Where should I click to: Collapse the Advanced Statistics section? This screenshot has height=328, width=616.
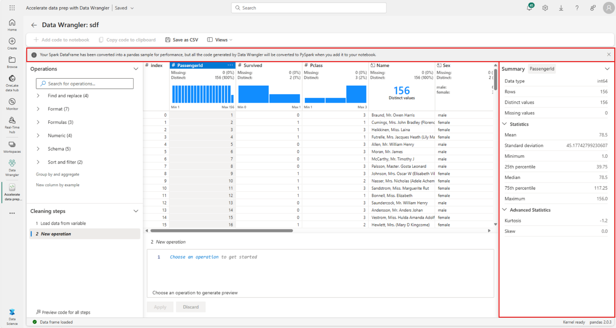coord(505,210)
